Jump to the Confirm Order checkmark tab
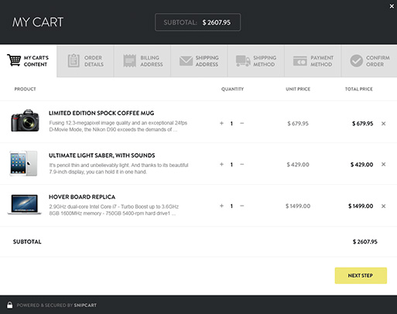 369,61
